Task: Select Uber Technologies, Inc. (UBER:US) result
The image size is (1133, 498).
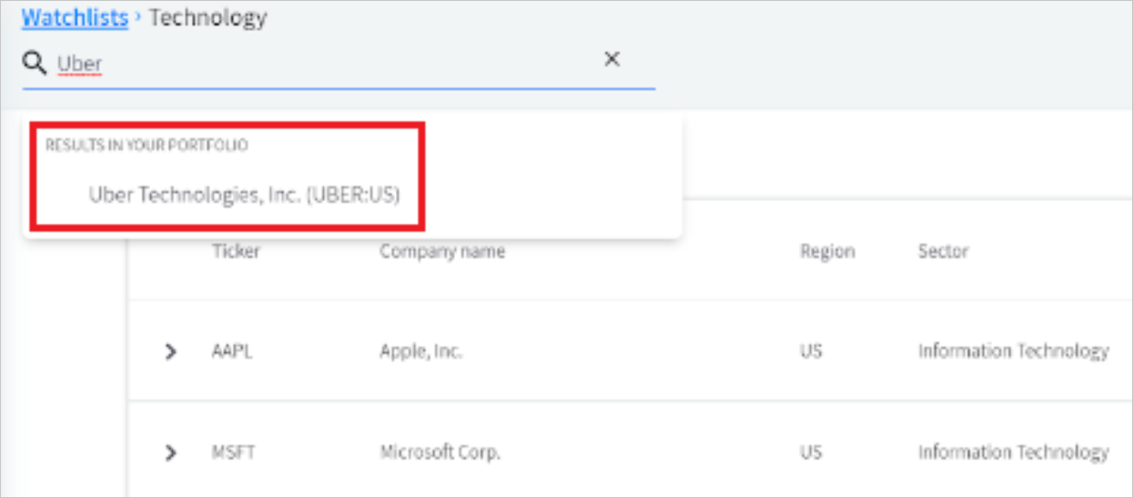Action: point(244,195)
